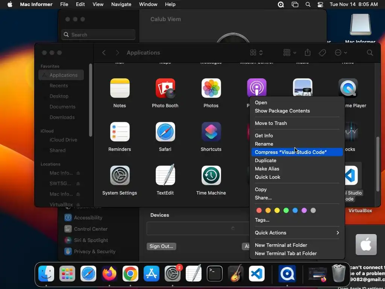
Task: Click the Finder share toolbar icon
Action: point(308,52)
